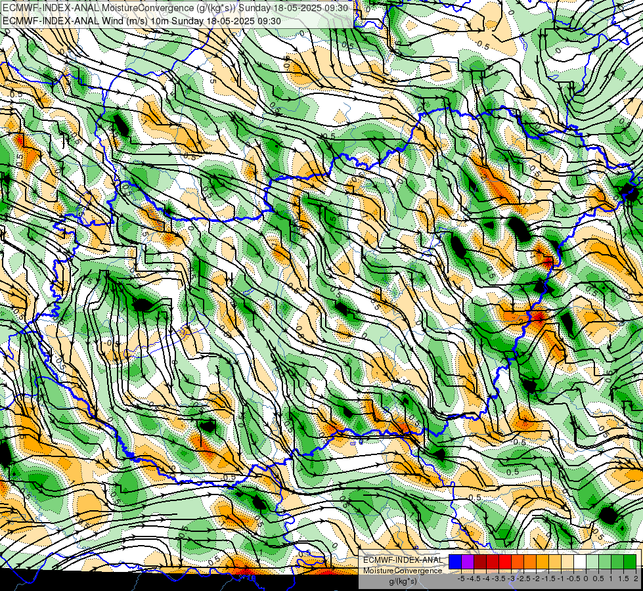Click the g/(kg*s) unit label in the legend
The height and width of the screenshot is (591, 643).
[403, 582]
